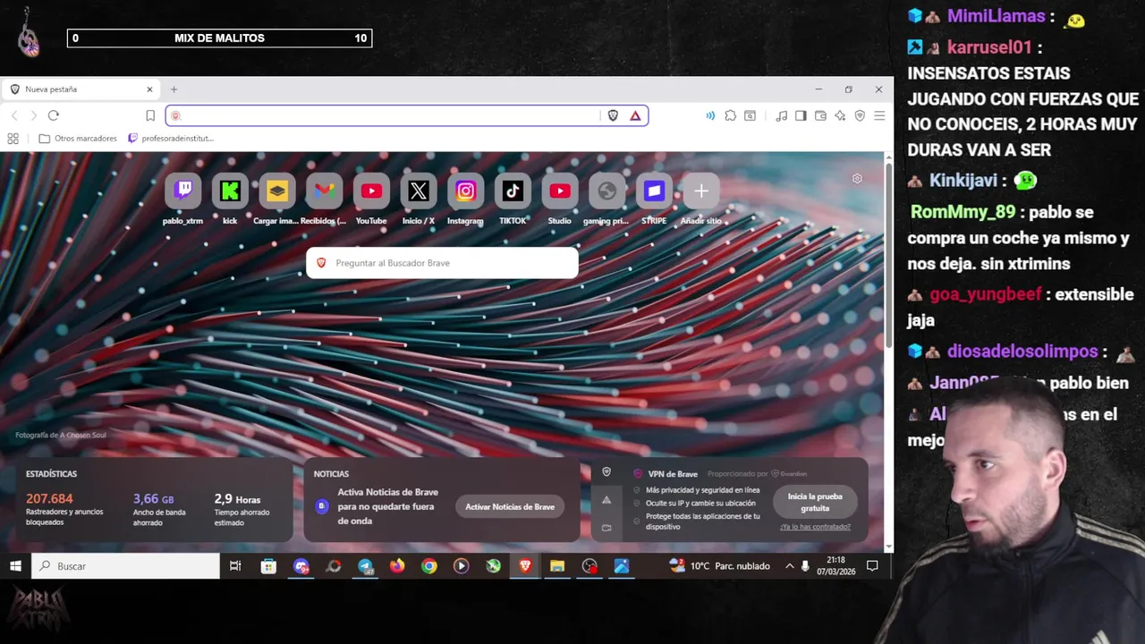Select the Nueva pestaña tab
Image resolution: width=1145 pixels, height=644 pixels.
point(81,89)
